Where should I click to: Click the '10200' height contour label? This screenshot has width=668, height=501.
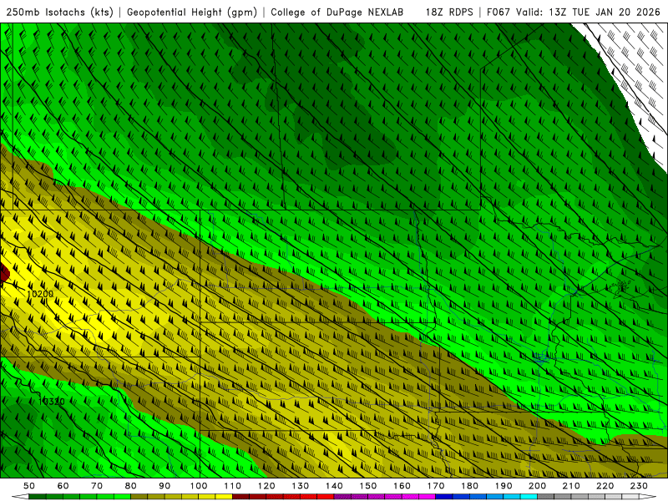click(40, 294)
